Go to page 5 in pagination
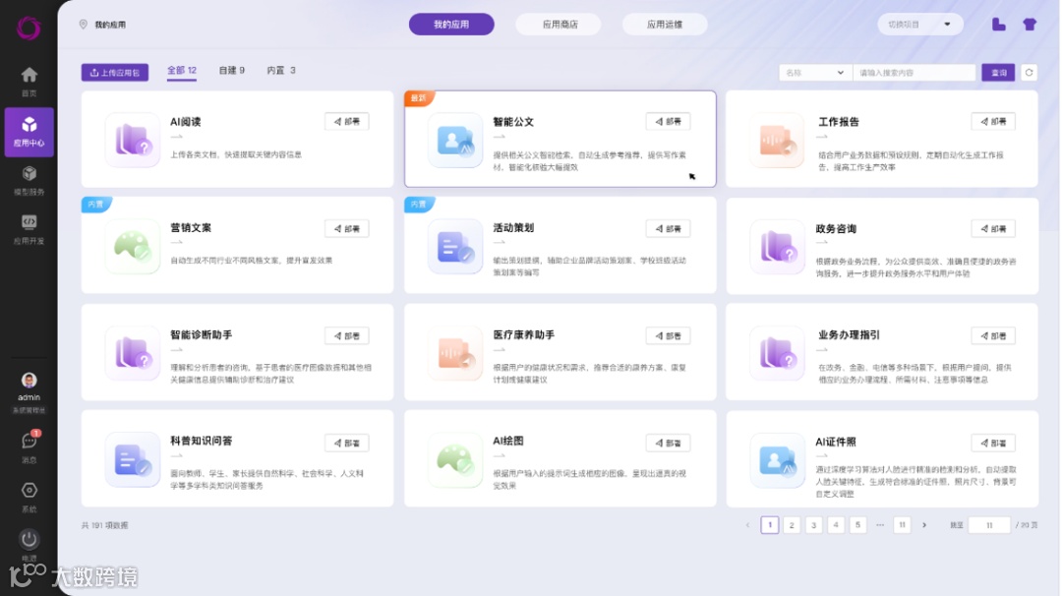 [x=857, y=525]
